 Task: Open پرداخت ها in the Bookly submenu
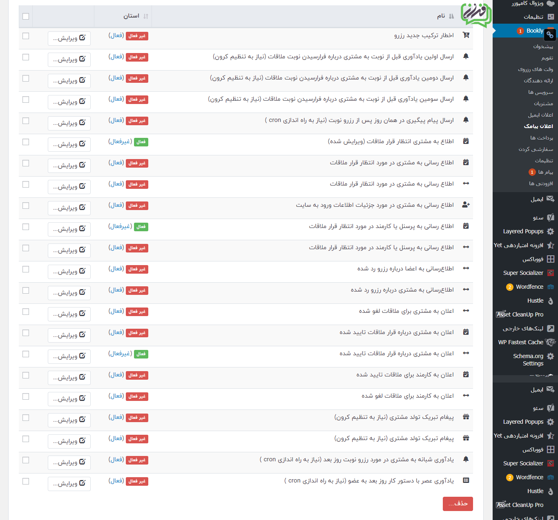(x=542, y=138)
